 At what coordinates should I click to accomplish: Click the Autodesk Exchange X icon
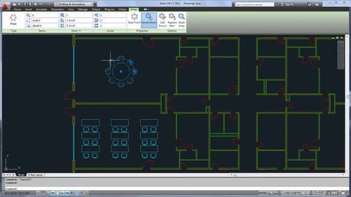pos(309,4)
